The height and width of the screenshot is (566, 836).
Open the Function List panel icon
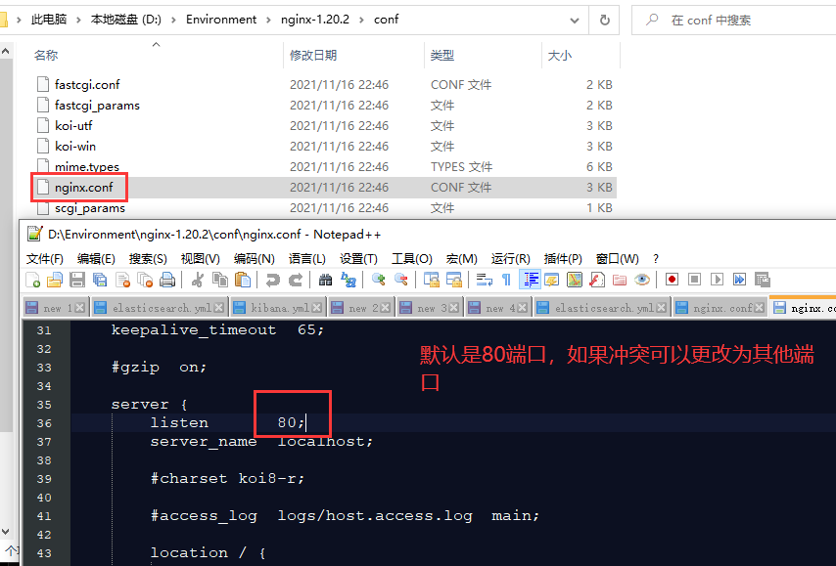coord(597,280)
